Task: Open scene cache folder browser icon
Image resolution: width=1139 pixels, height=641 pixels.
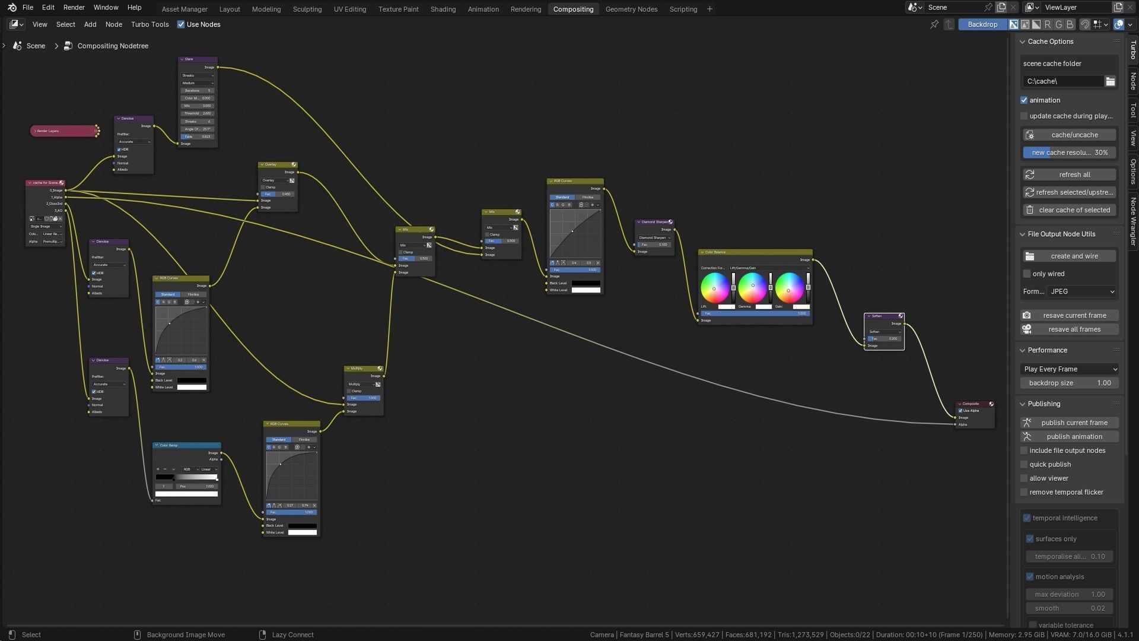Action: point(1111,81)
